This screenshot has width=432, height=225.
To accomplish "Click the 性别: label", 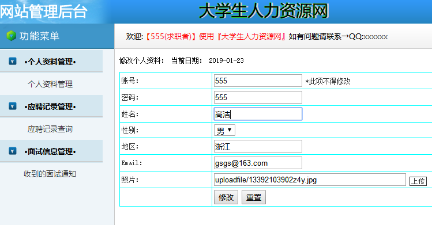I will tap(130, 130).
